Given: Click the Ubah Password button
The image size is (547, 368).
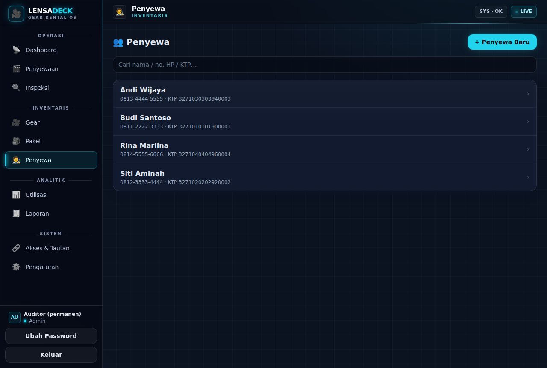Looking at the screenshot, I should pos(51,336).
